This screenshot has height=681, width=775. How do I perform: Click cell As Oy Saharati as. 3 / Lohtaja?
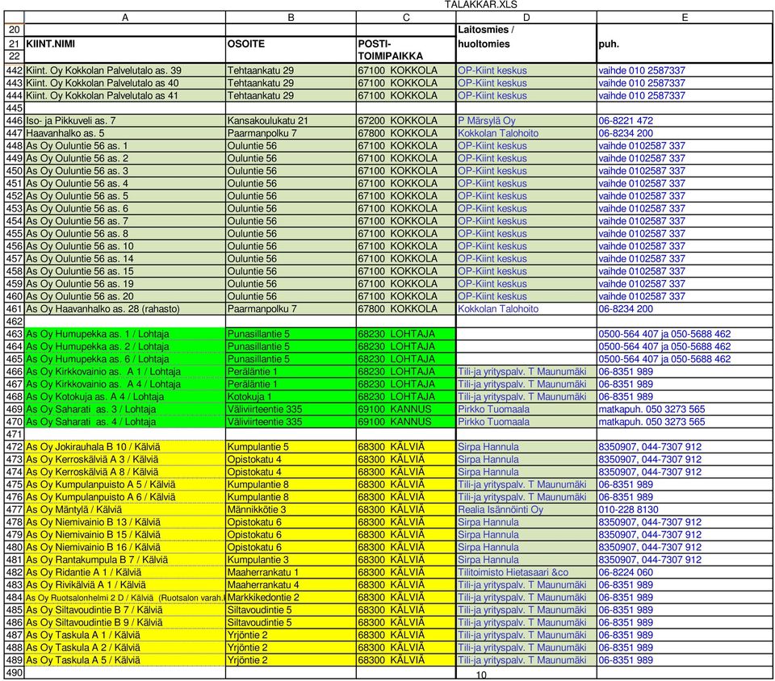(x=125, y=409)
